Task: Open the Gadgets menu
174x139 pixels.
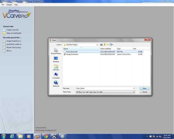Action: (9, 5)
